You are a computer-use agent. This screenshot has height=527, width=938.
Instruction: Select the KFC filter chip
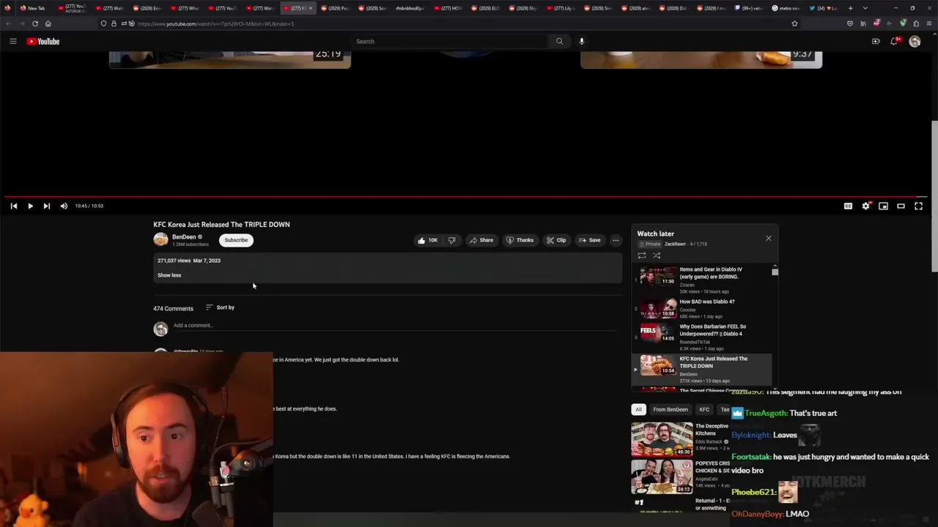704,410
